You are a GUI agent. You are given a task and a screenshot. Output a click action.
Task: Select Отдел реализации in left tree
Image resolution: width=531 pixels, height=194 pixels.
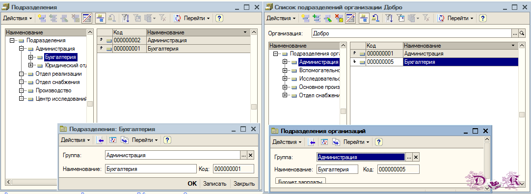(58, 74)
